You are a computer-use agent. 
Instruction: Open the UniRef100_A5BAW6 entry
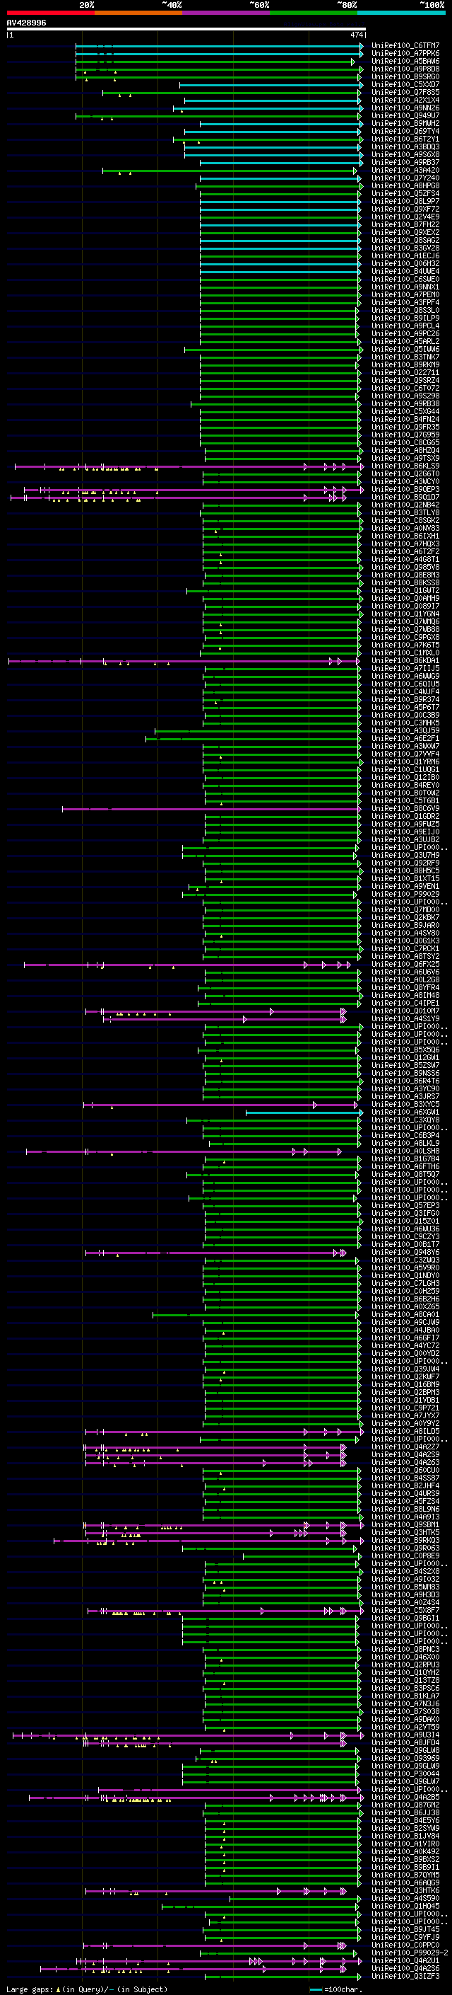pos(405,61)
